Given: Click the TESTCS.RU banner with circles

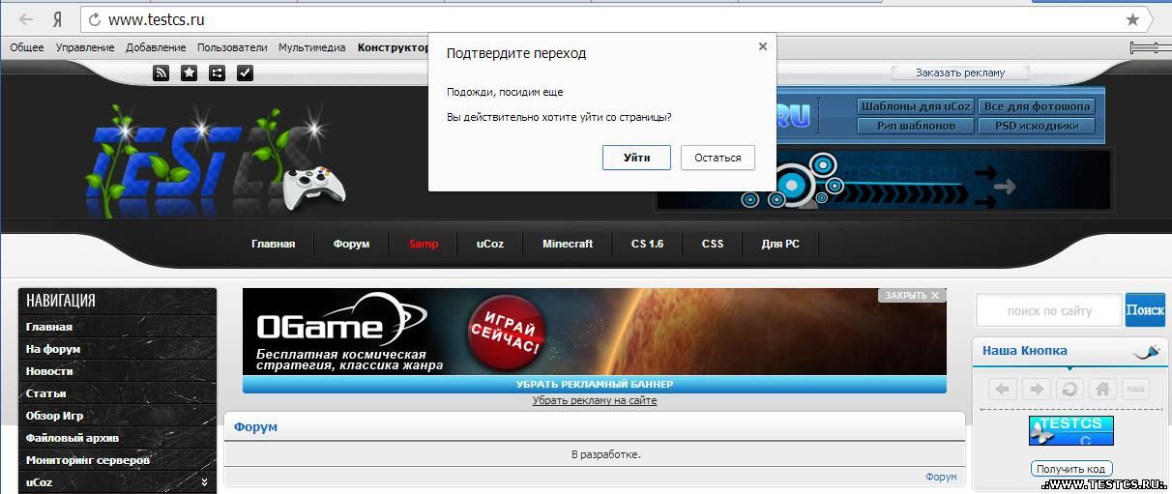Looking at the screenshot, I should click(x=883, y=180).
